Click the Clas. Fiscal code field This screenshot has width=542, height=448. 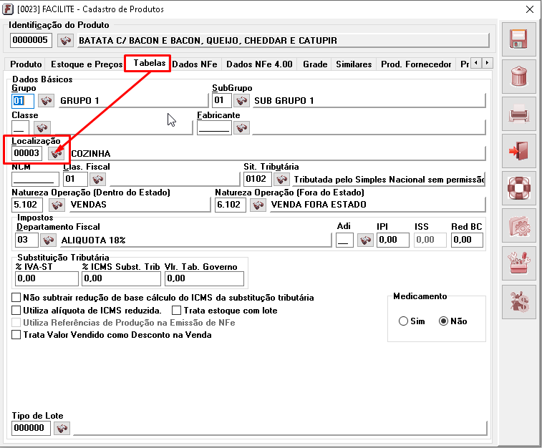click(75, 179)
